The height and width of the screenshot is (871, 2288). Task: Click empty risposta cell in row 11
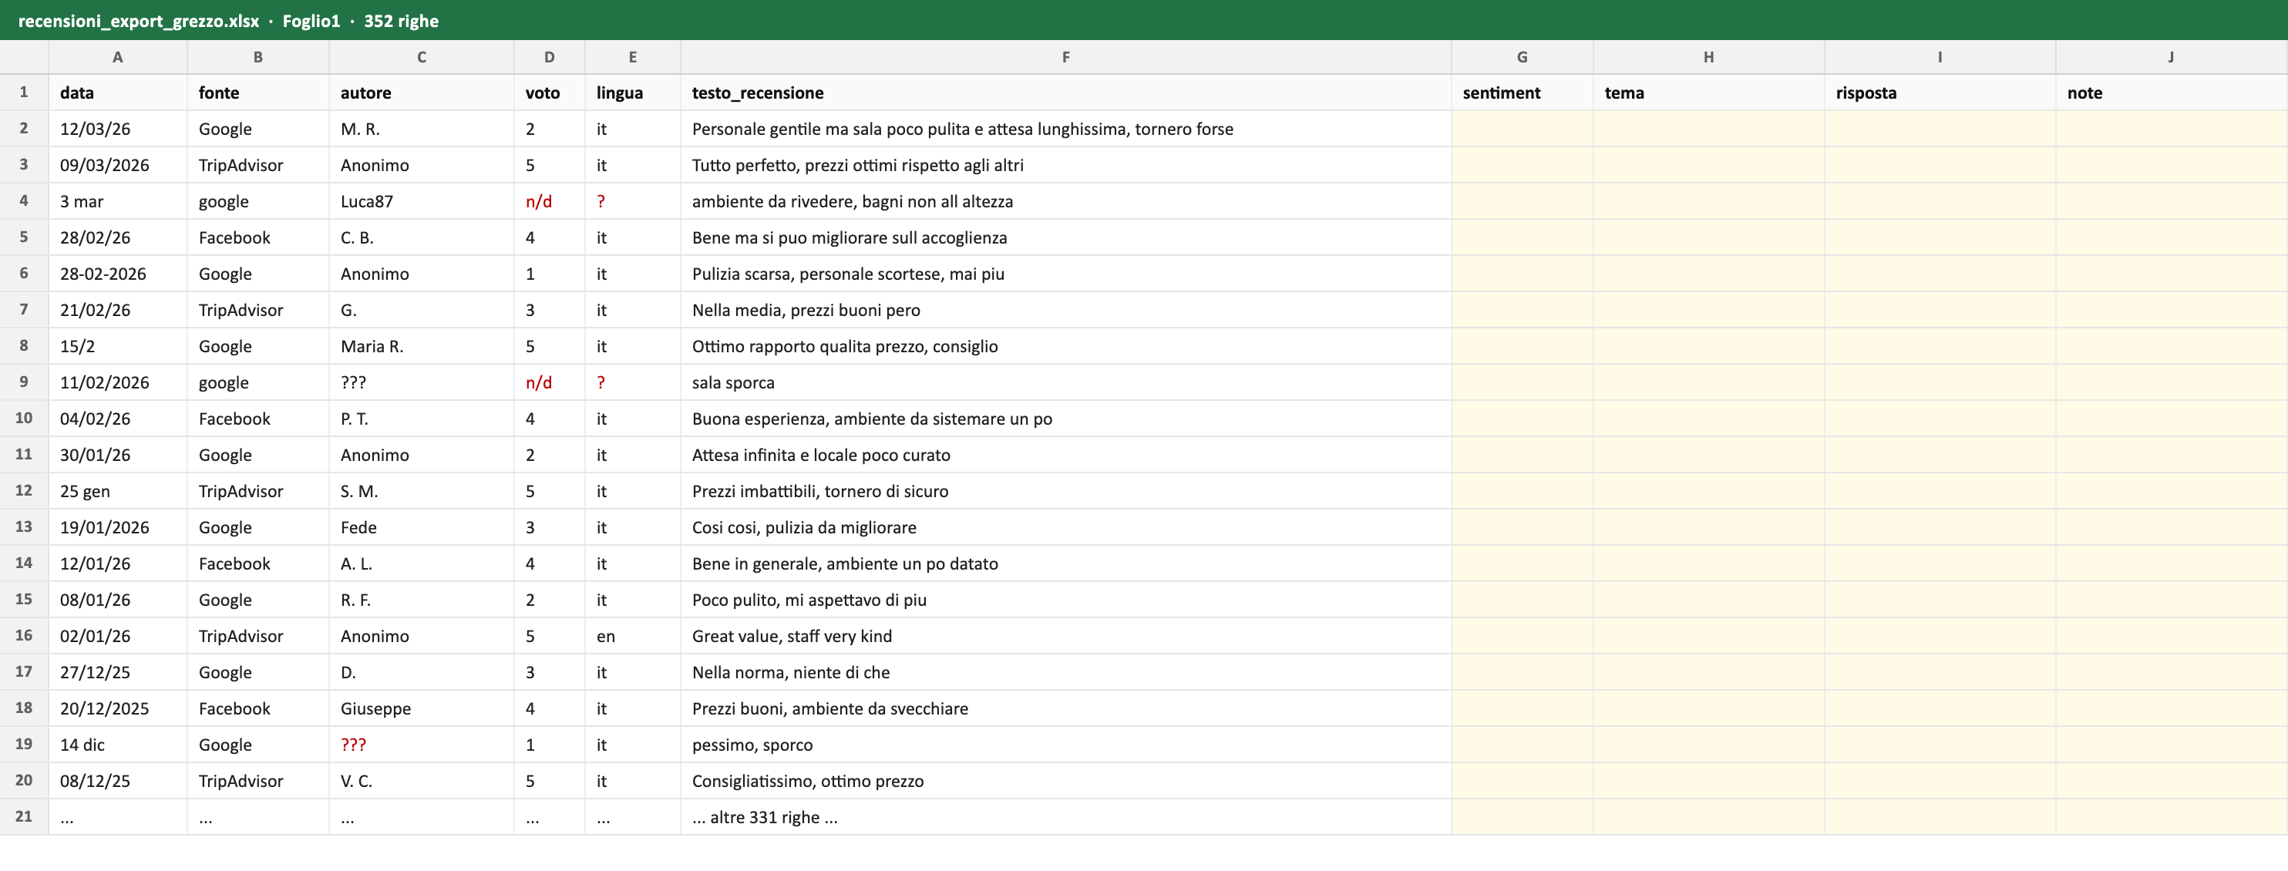(1940, 455)
